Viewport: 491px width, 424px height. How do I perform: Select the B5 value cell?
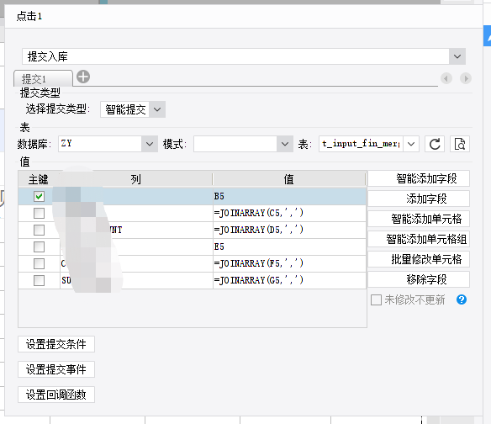pos(289,197)
